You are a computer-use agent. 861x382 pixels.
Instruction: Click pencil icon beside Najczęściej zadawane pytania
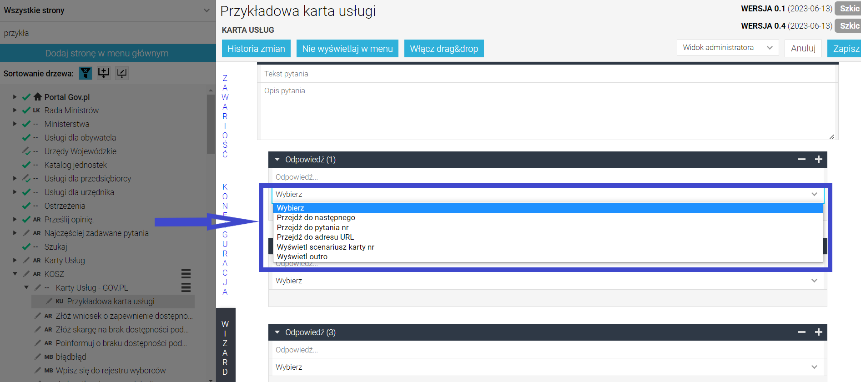point(26,233)
